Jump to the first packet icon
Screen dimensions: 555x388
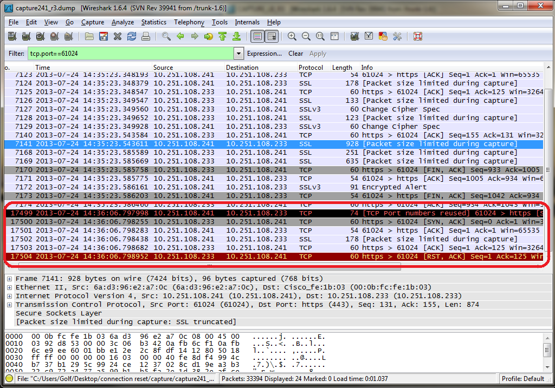point(223,36)
